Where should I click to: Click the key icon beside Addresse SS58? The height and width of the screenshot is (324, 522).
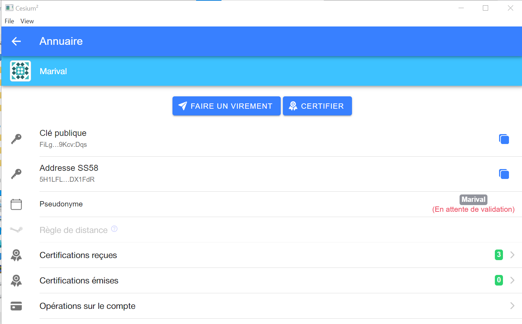(x=16, y=174)
